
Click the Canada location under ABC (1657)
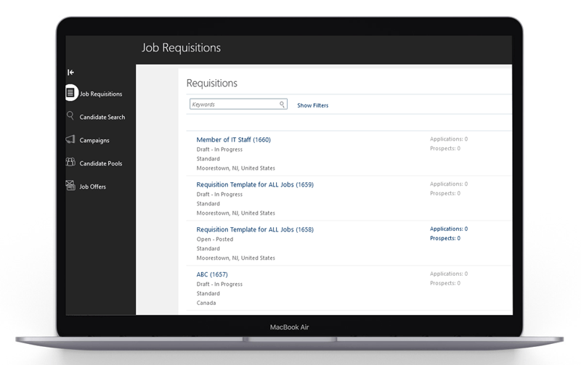(x=206, y=303)
